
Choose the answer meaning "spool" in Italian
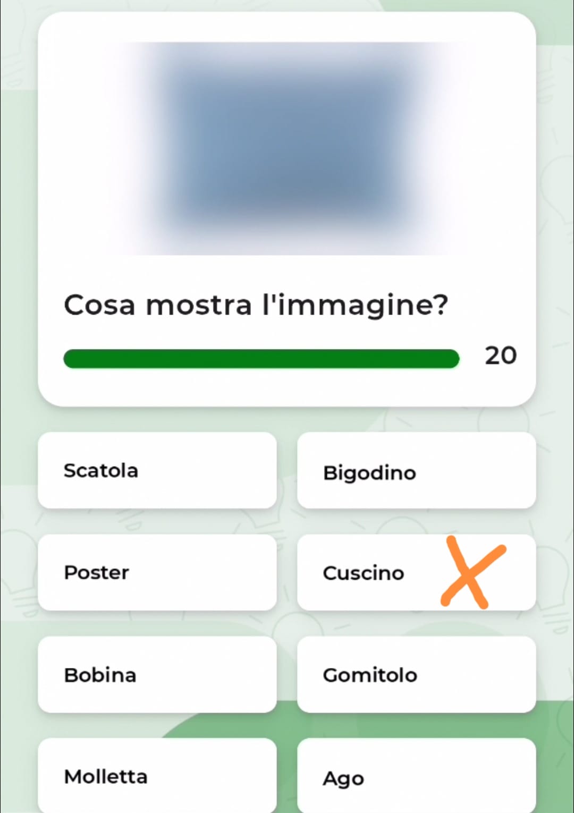[x=157, y=674]
